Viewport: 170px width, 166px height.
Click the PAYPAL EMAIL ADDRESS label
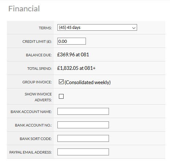31,152
